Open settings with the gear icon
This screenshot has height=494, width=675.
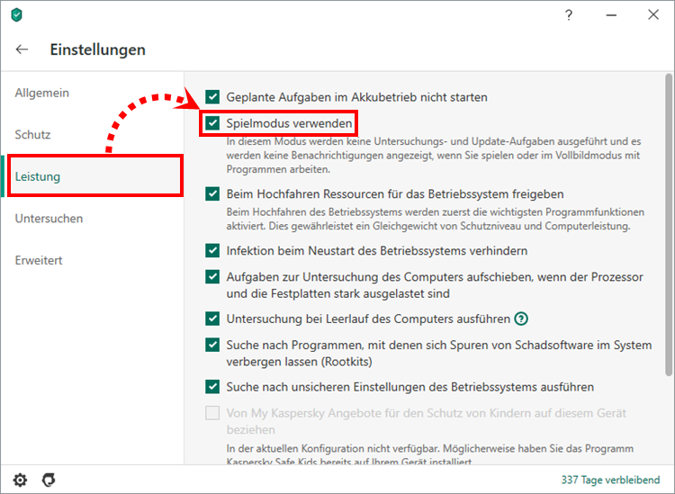point(20,480)
